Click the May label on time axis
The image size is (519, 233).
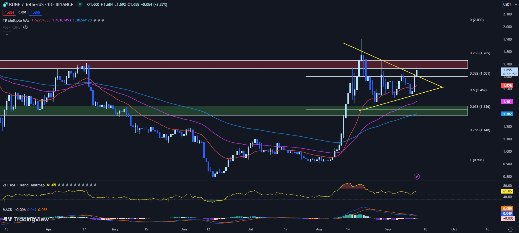(x=115, y=229)
